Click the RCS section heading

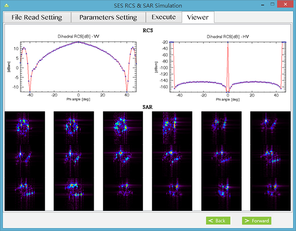point(148,30)
